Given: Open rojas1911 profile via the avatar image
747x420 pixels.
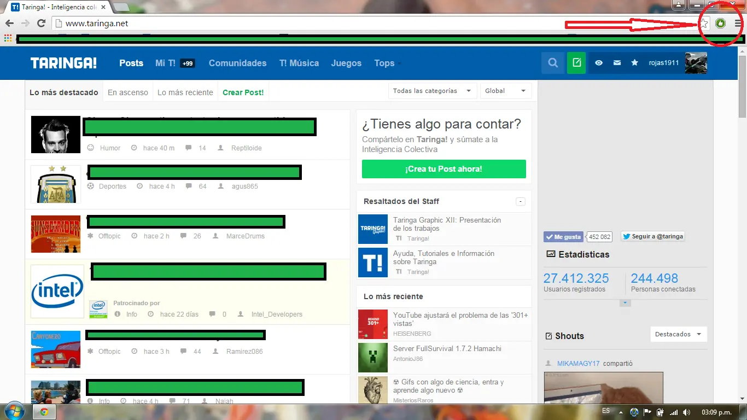Looking at the screenshot, I should coord(696,63).
